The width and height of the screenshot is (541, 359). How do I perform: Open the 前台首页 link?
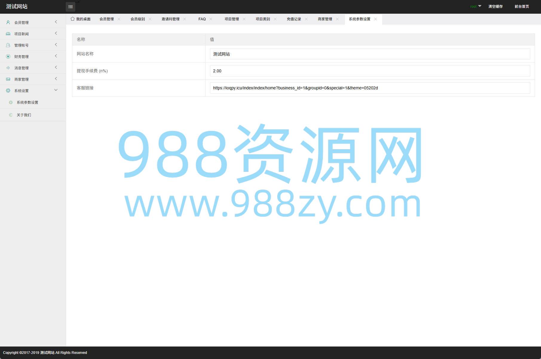[522, 6]
